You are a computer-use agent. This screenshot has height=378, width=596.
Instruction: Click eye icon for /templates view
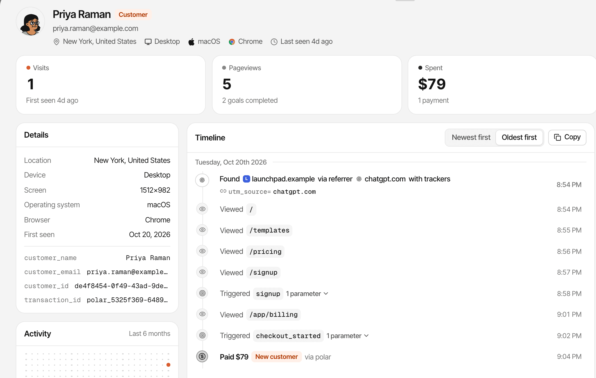(x=202, y=230)
